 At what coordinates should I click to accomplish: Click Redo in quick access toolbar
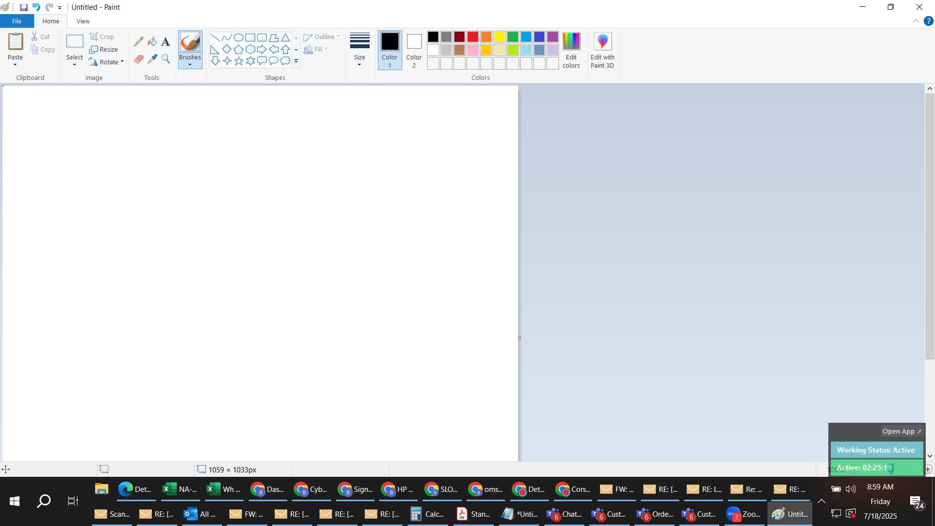point(49,7)
